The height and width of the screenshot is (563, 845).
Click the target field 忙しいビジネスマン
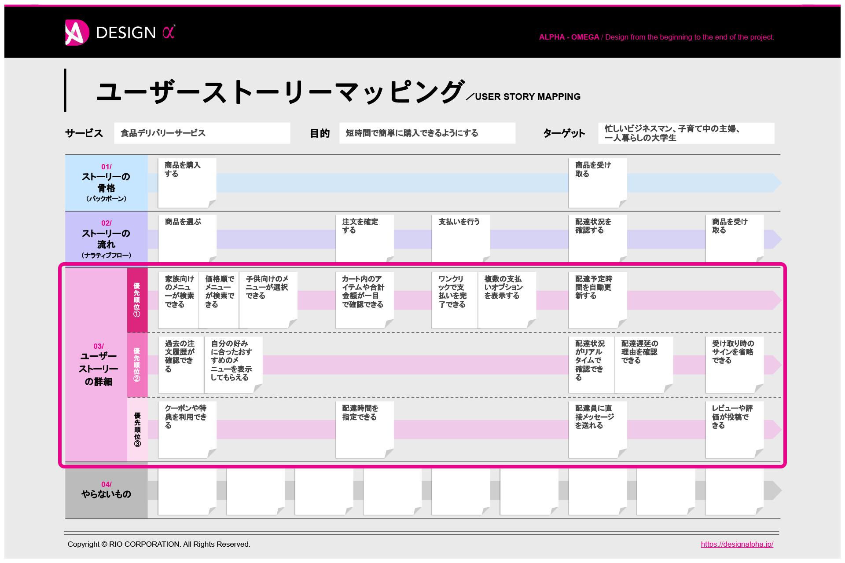686,133
